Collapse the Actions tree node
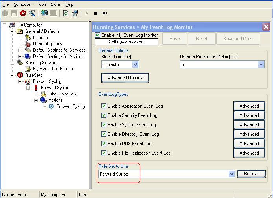The height and width of the screenshot is (198, 273). [x=36, y=100]
